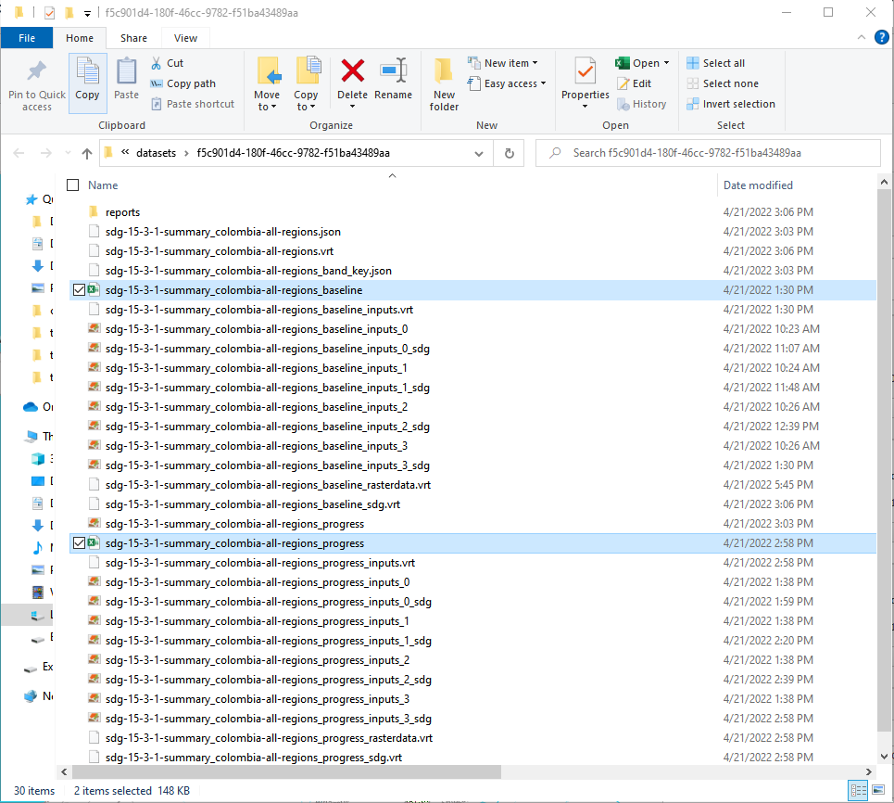Screen dimensions: 894x803
Task: Toggle the select-all checkbox beside Name header
Action: (x=73, y=185)
